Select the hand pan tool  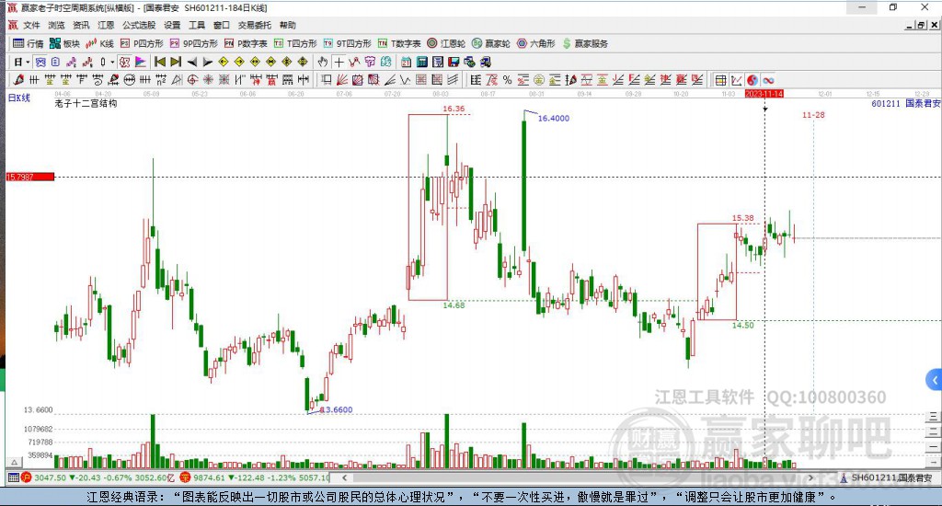coord(323,62)
